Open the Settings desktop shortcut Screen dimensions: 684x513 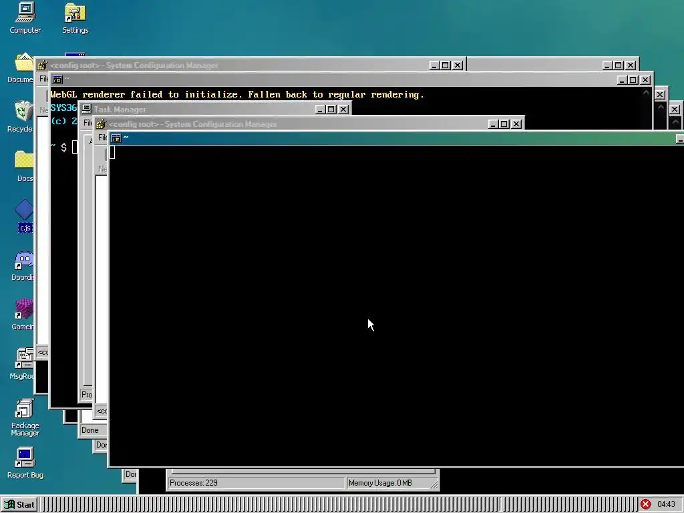(75, 18)
